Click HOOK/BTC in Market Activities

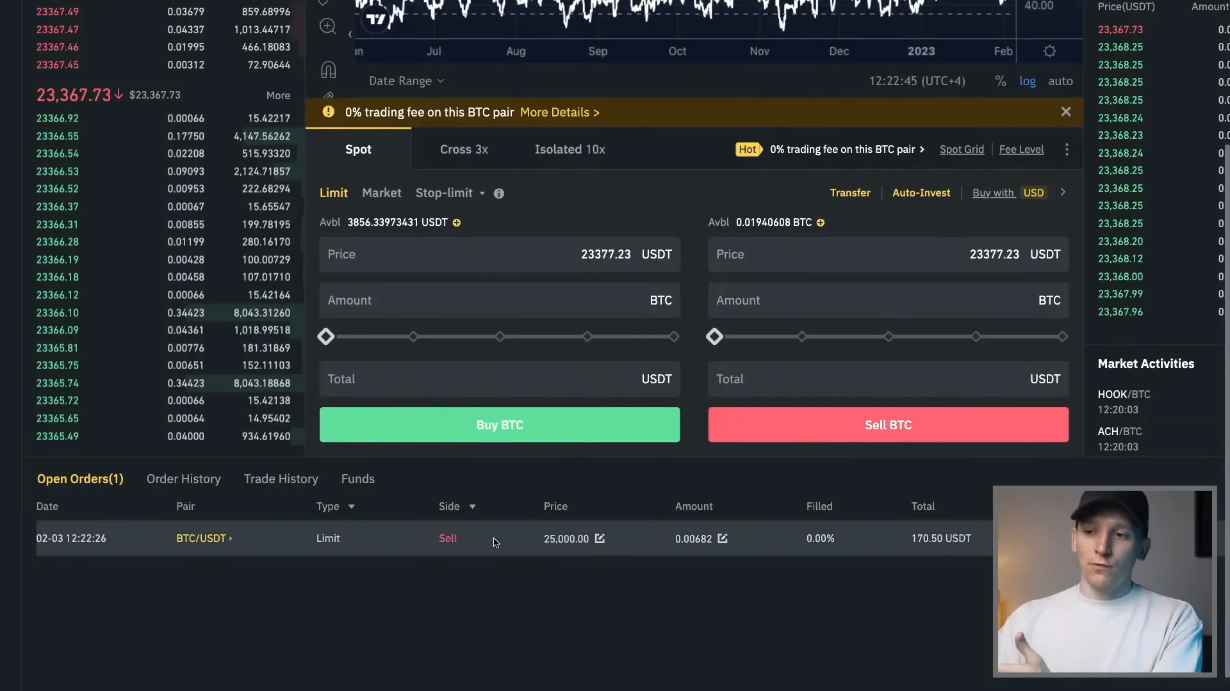pos(1124,395)
